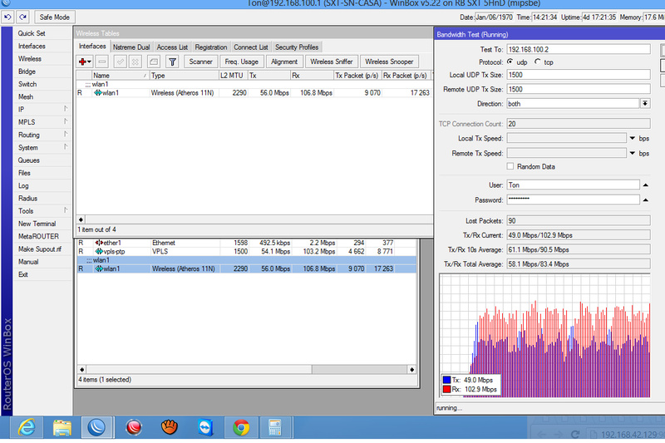Click the Undo arrow icon
665x443 pixels.
point(7,17)
